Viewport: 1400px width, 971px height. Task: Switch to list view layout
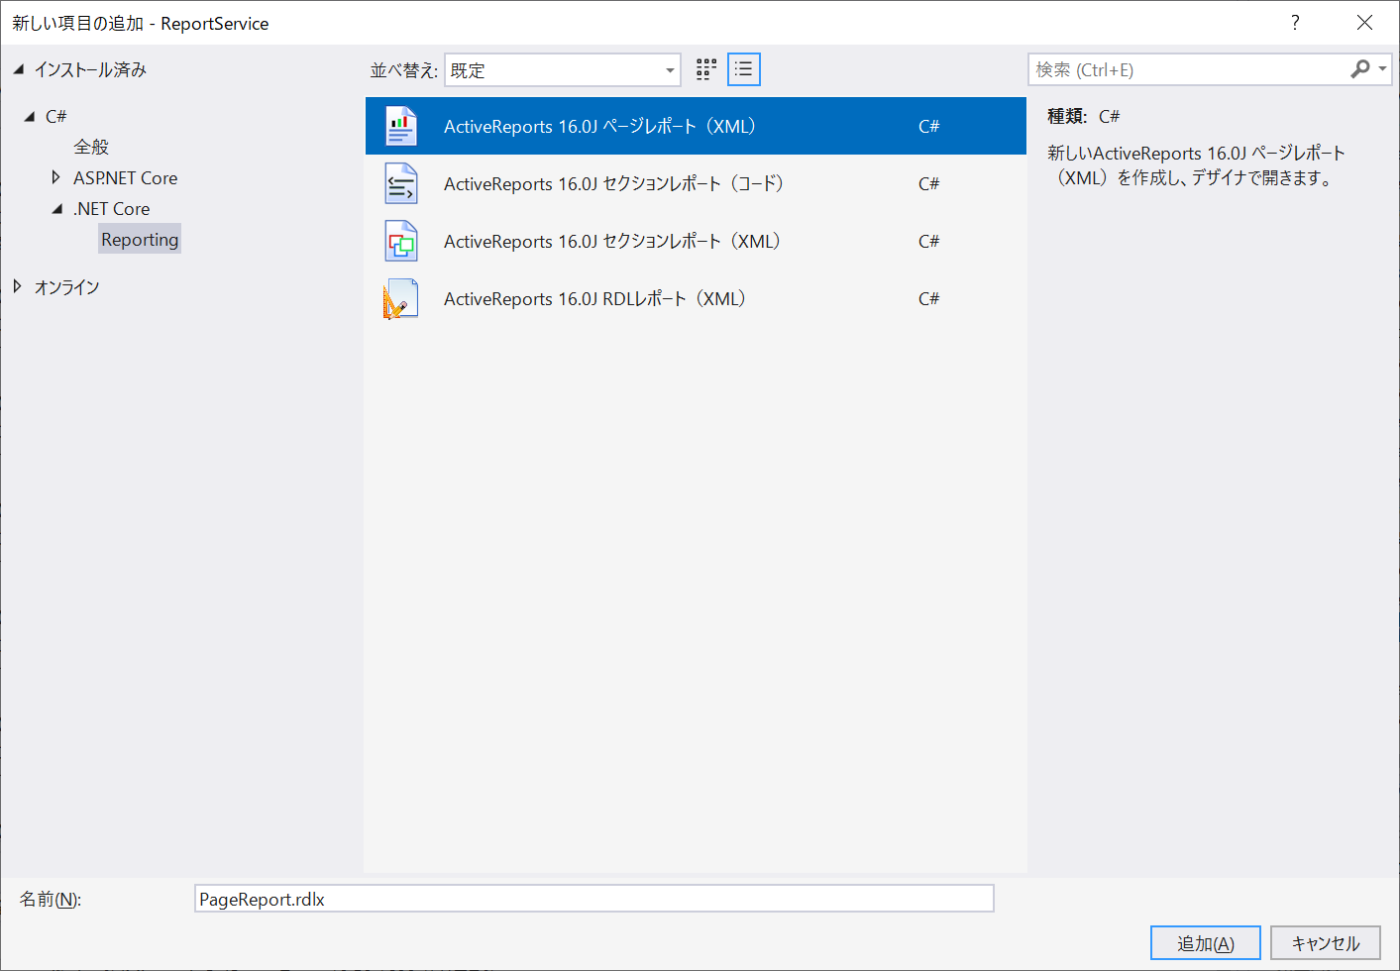pyautogui.click(x=744, y=69)
